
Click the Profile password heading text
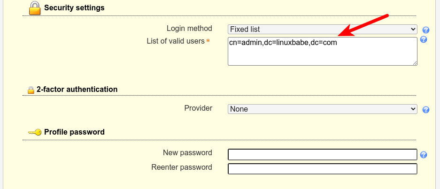click(x=74, y=132)
